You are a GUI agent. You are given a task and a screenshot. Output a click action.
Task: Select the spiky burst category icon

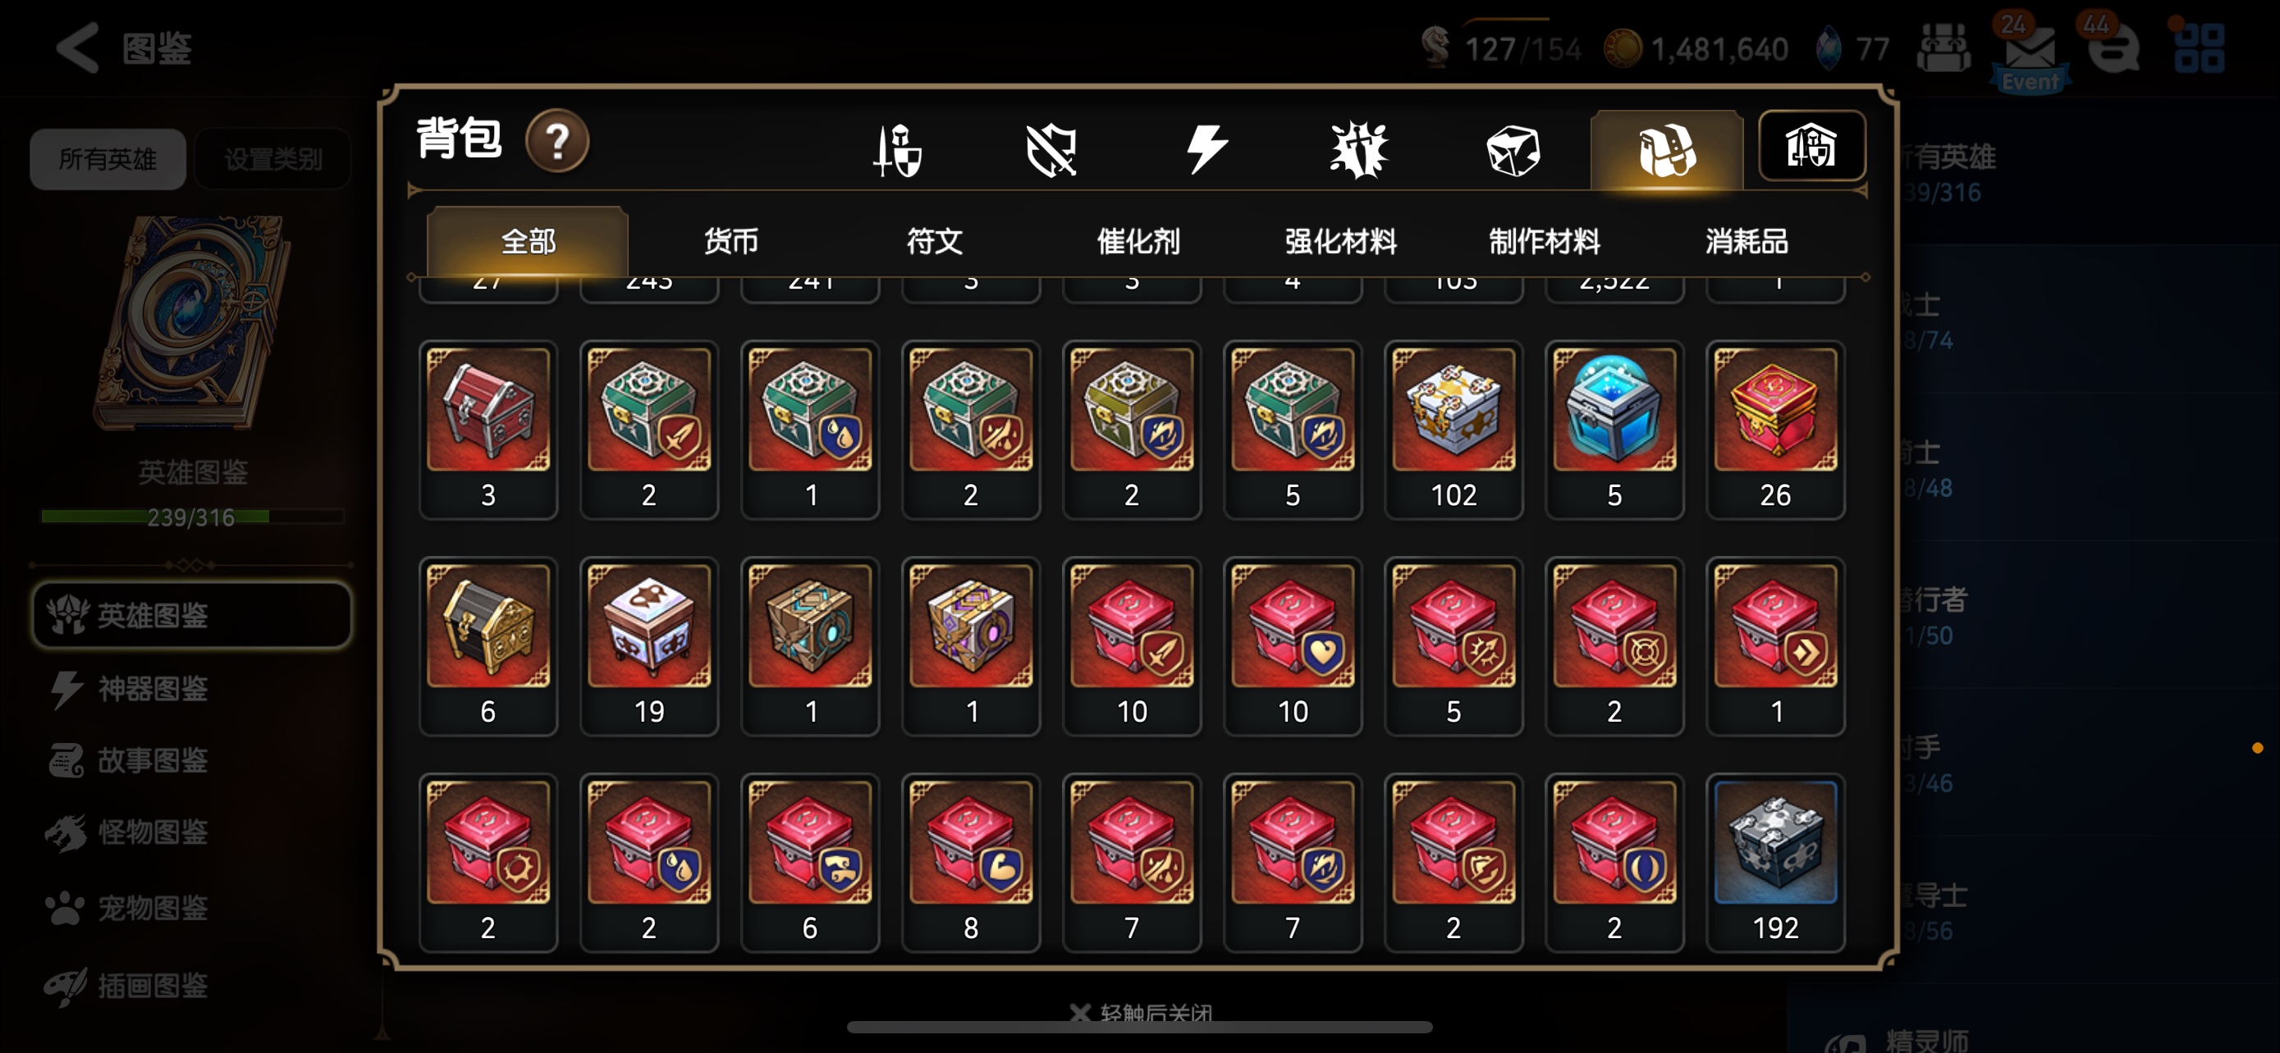(x=1358, y=149)
